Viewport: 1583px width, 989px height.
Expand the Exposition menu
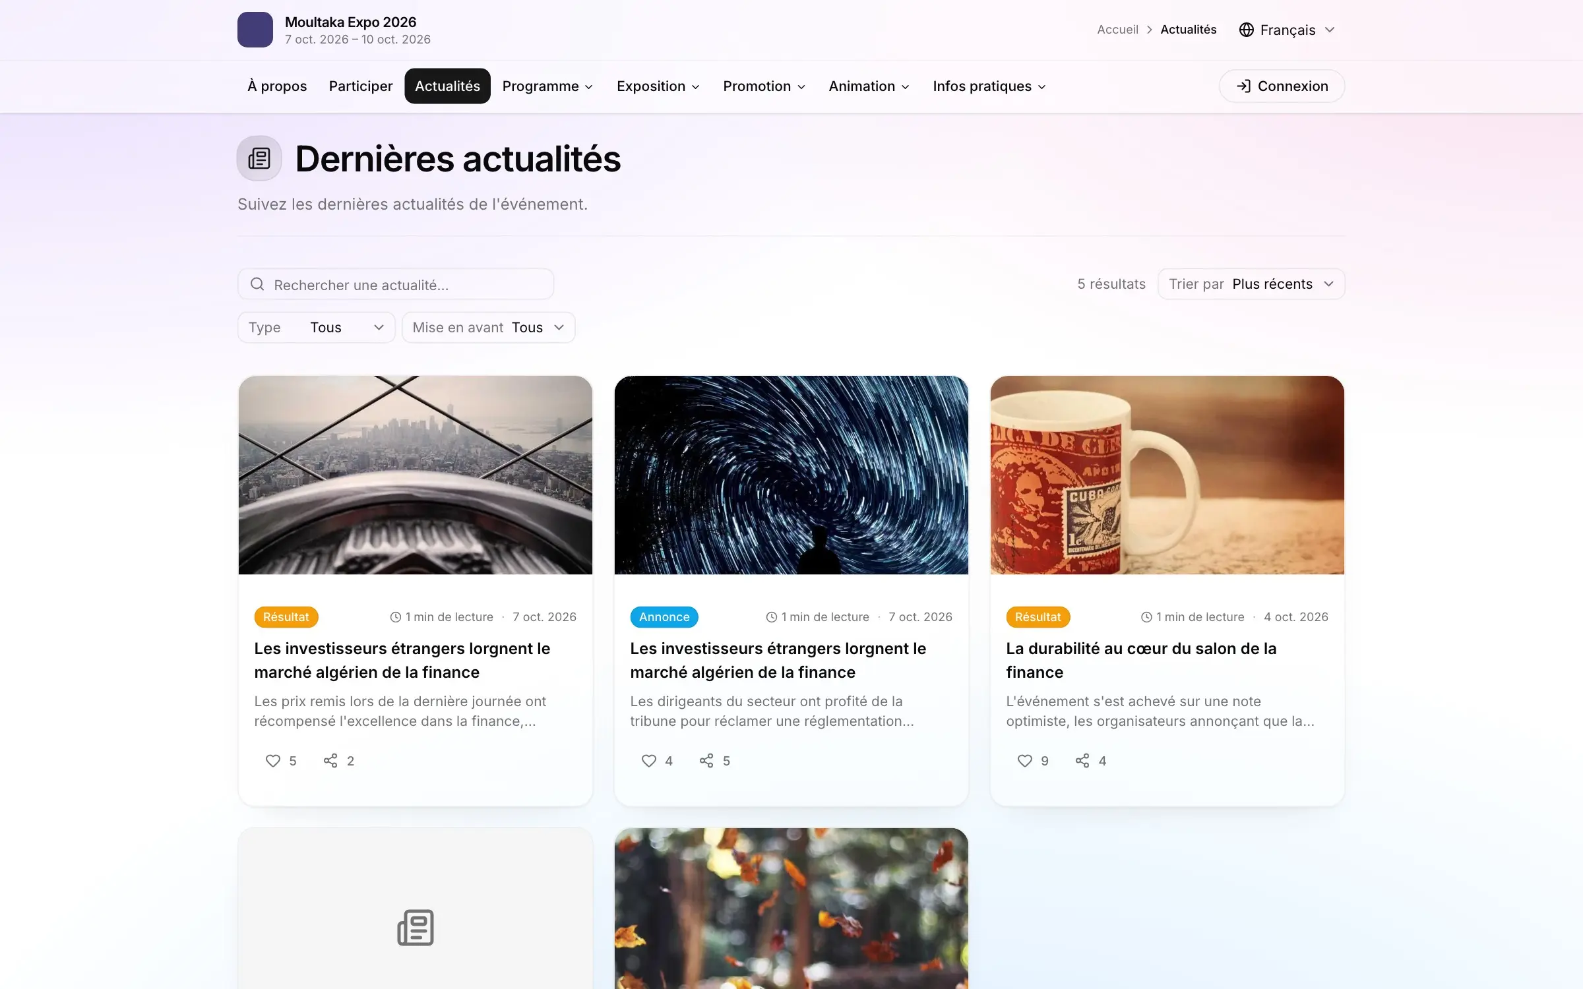pos(658,86)
